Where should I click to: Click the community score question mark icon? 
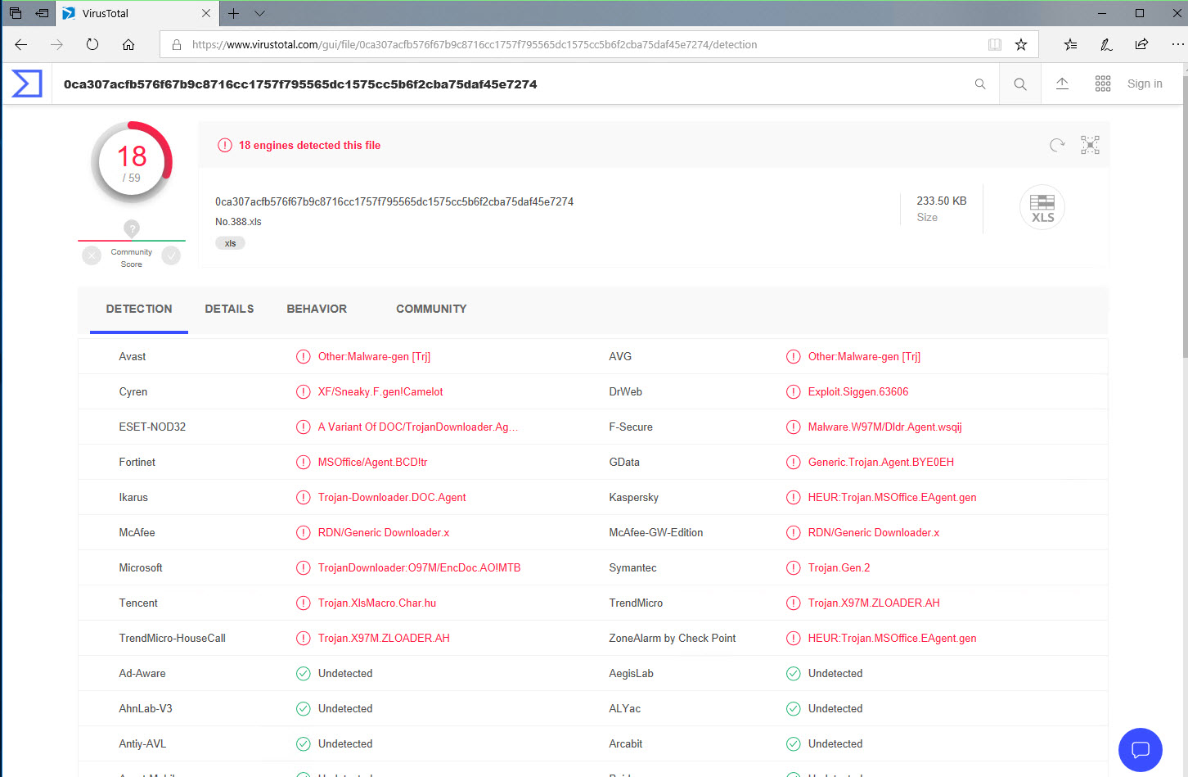click(x=132, y=228)
